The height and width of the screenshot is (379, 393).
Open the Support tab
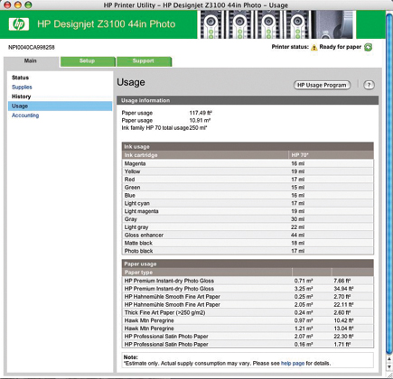click(144, 61)
